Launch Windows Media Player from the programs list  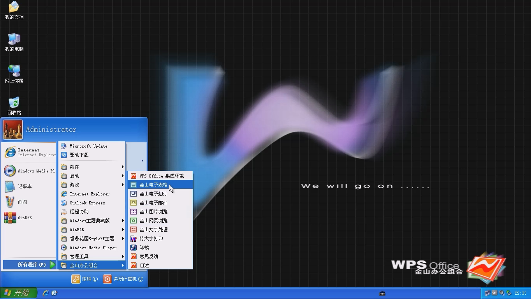pos(92,248)
